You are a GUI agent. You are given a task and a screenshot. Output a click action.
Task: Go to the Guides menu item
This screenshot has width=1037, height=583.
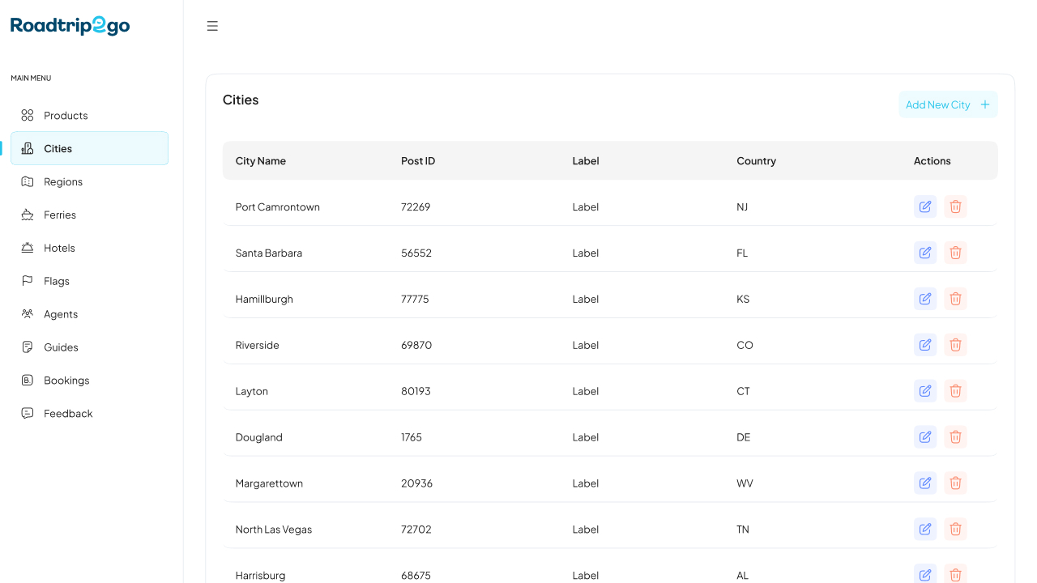(89, 347)
